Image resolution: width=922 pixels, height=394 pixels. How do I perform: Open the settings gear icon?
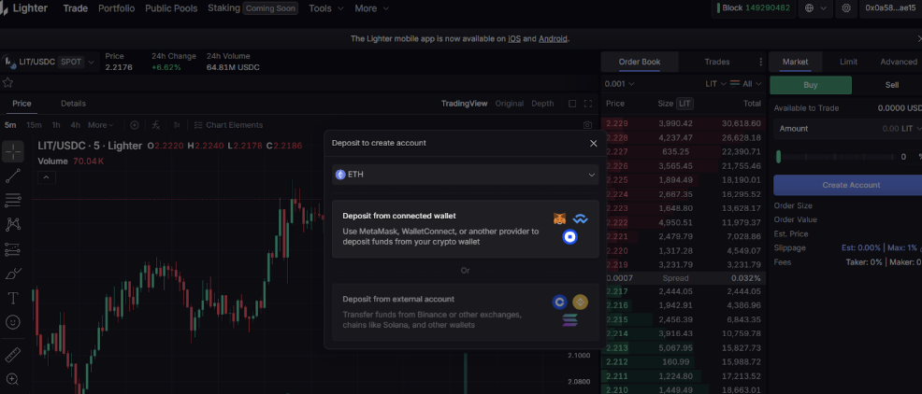point(846,8)
